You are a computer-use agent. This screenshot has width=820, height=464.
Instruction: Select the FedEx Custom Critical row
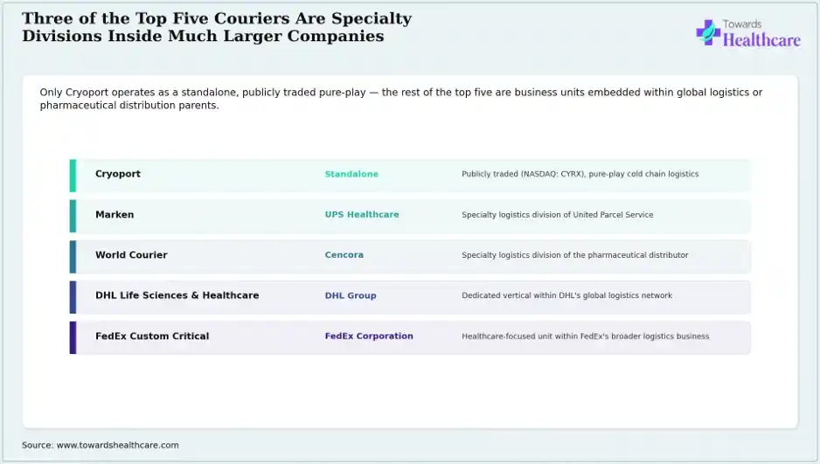point(410,337)
